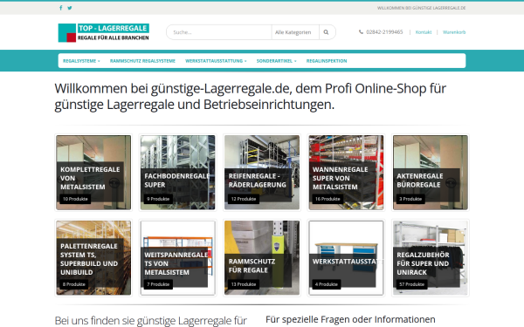Open the Warenkorb link
Screen dimensions: 524x327
click(454, 32)
